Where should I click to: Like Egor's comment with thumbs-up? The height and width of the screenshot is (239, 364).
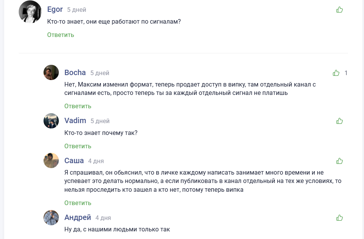pos(339,10)
